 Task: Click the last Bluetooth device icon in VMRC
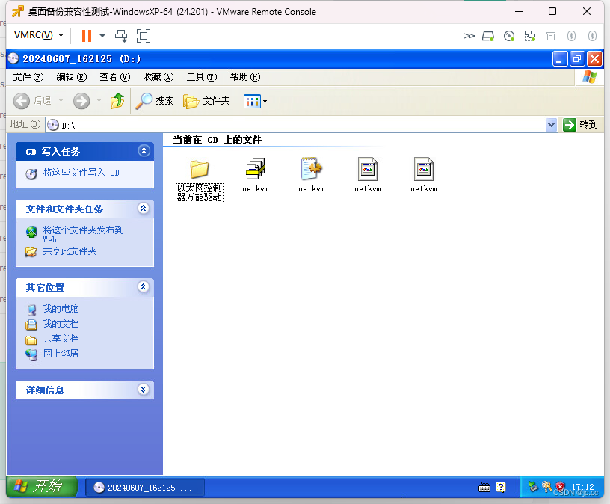tap(592, 36)
